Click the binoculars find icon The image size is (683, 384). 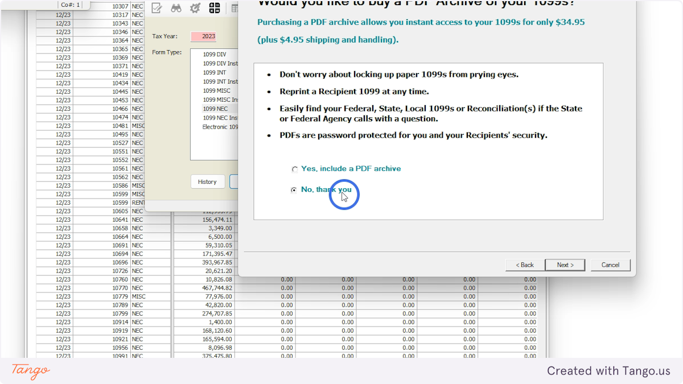pyautogui.click(x=176, y=8)
